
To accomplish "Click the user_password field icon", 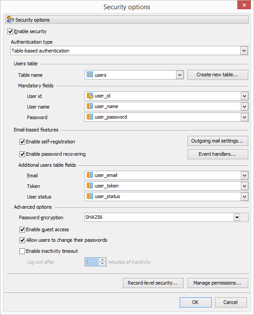I will 90,117.
